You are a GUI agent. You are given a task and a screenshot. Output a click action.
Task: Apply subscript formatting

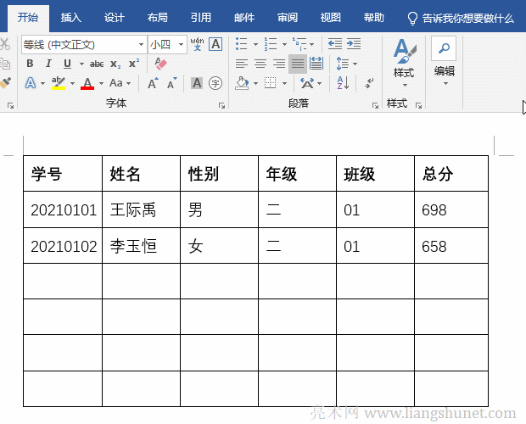point(115,64)
